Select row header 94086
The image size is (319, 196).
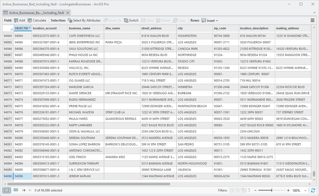8,176
